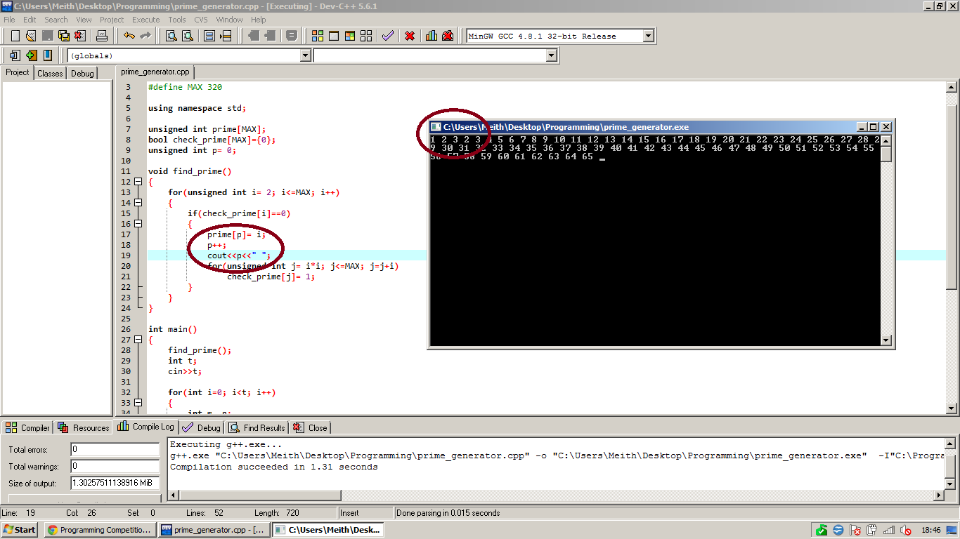Click the muted volume tray icon
This screenshot has width=960, height=539.
[907, 530]
